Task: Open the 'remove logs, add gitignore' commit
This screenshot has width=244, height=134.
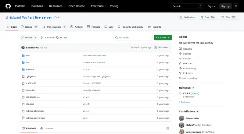Action: point(97,76)
